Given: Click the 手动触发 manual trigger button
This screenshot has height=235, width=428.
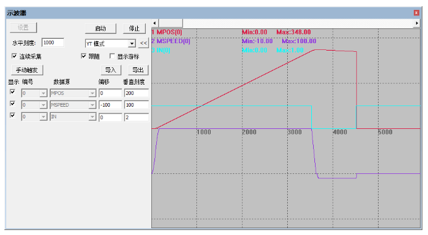Looking at the screenshot, I should 27,70.
